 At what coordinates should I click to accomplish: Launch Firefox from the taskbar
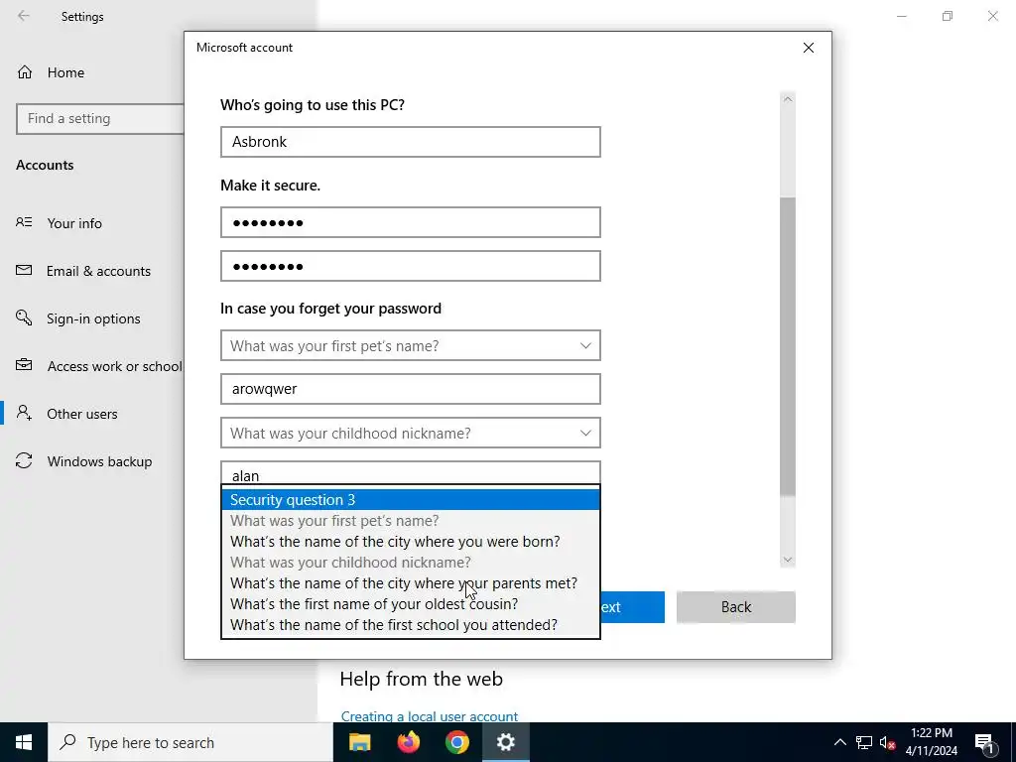[x=408, y=742]
